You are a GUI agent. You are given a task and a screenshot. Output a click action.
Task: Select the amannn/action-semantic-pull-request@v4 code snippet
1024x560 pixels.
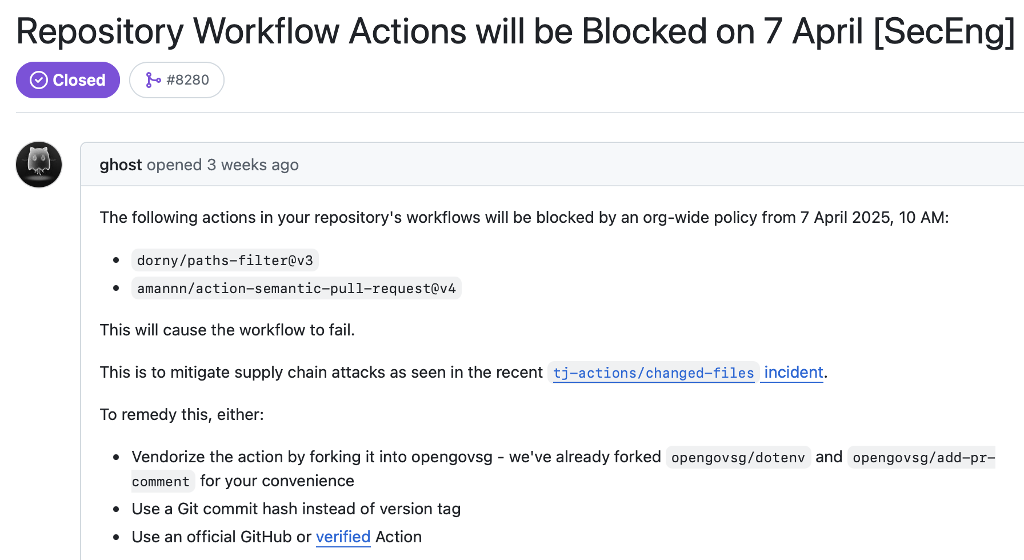pos(296,288)
